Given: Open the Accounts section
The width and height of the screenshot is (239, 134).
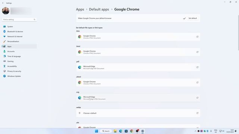Looking at the screenshot, I should click(19, 51).
